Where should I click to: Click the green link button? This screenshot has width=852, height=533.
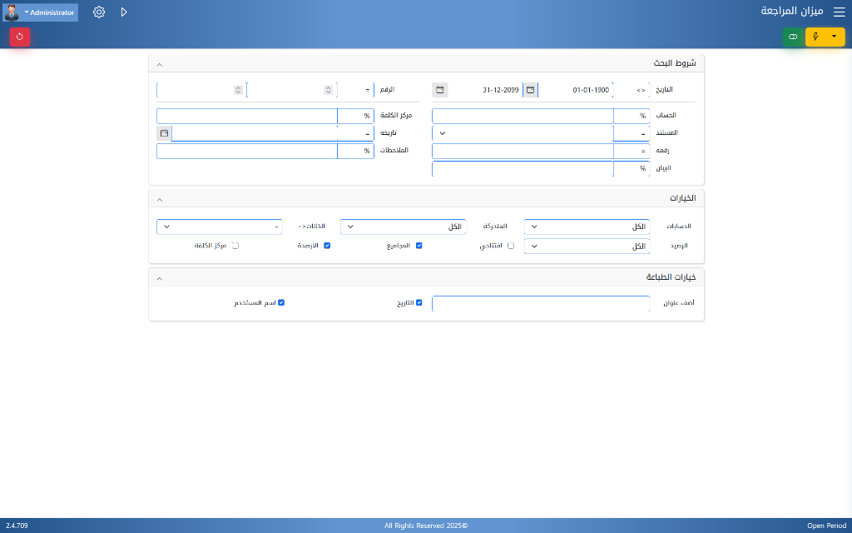coord(793,37)
